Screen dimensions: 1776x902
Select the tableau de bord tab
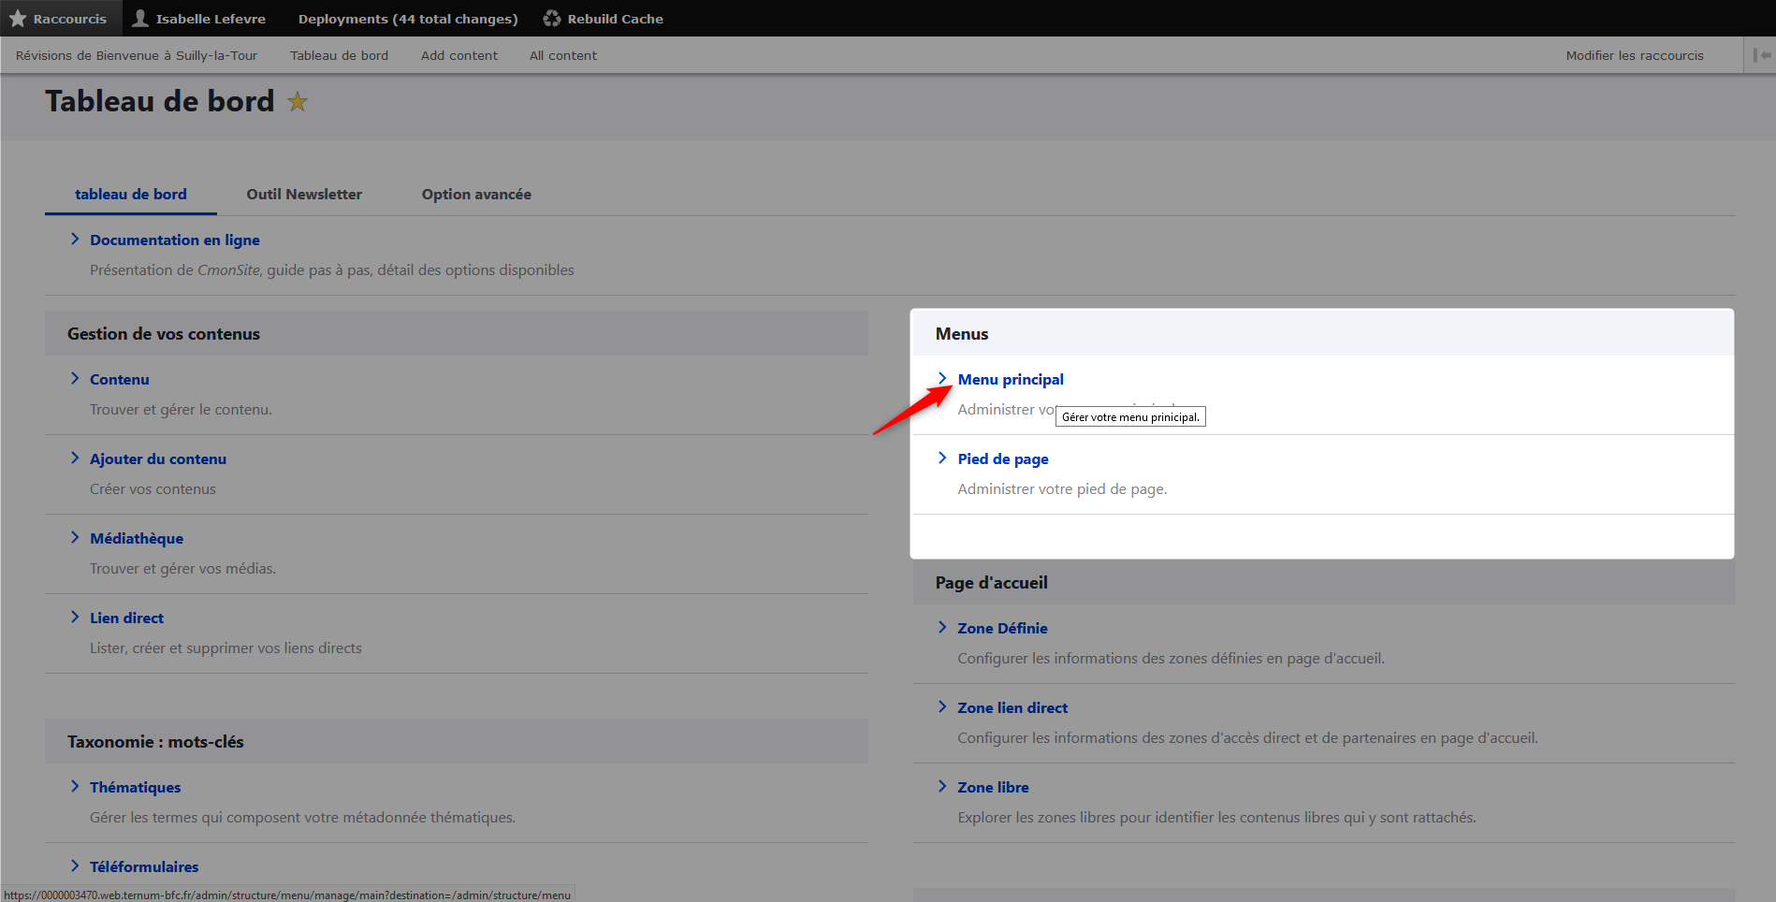[131, 195]
